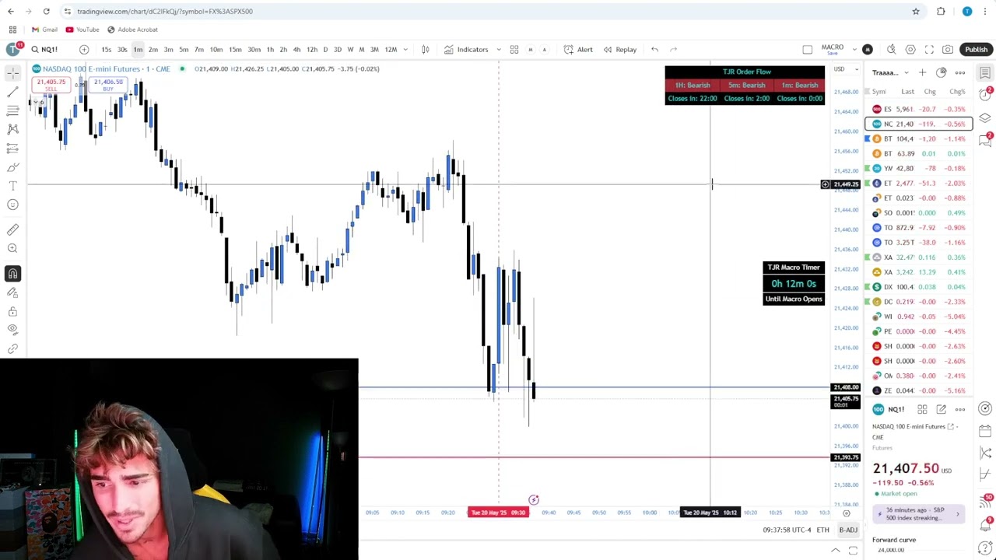Viewport: 996px width, 560px height.
Task: Expand the timeframe list dropdown arrow
Action: coord(405,50)
